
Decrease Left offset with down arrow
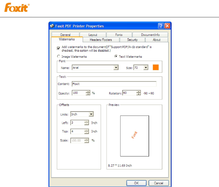[x=87, y=124]
